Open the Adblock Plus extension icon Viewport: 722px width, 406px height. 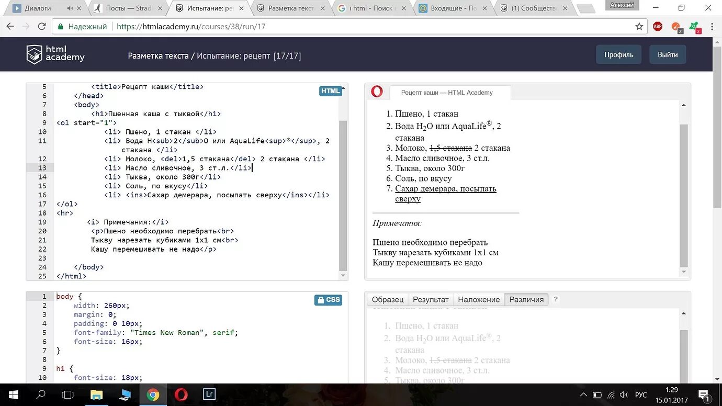[658, 27]
